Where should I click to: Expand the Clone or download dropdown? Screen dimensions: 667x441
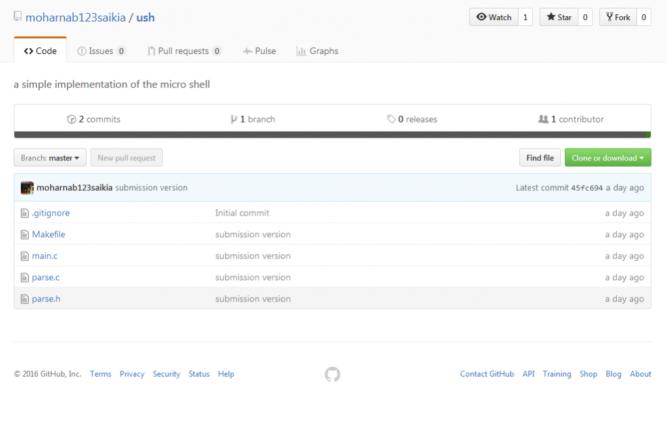608,158
